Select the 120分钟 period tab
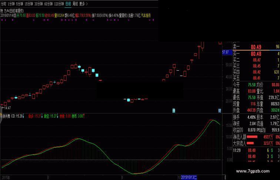This screenshot has width=280, height=180. click(59, 4)
